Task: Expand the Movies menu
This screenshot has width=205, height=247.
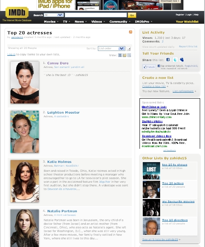Action: (51, 21)
